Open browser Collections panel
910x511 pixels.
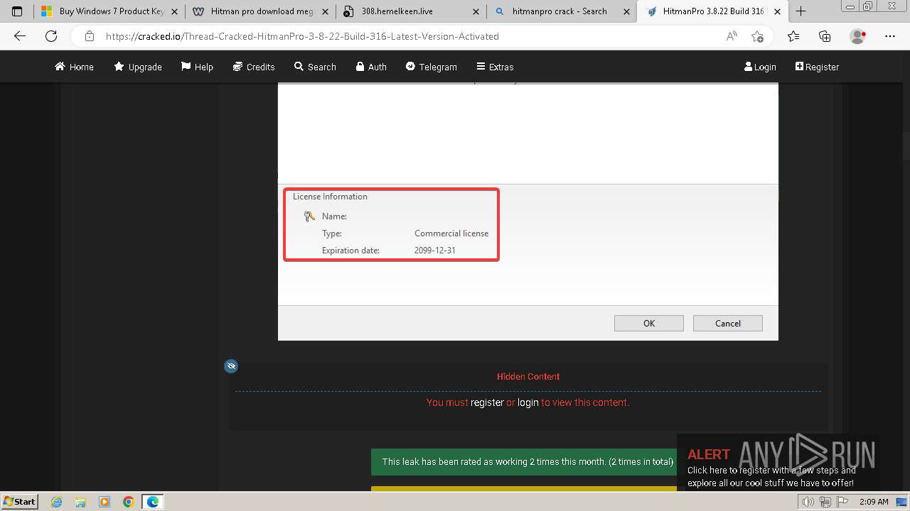tap(825, 36)
